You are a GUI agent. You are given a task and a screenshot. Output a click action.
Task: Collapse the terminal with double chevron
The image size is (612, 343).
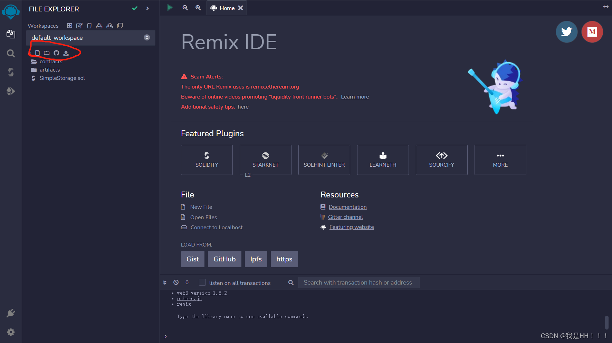[x=165, y=282]
